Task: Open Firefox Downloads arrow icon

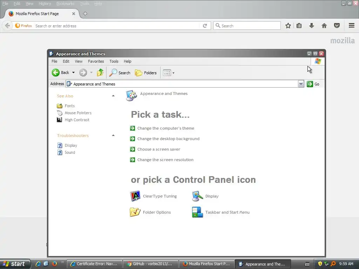Action: click(311, 26)
